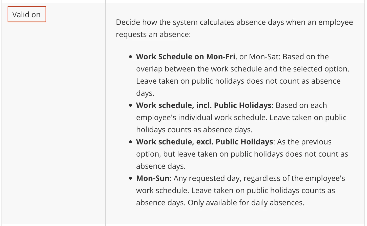Image resolution: width=367 pixels, height=226 pixels.
Task: Click the bullet before "Work Schedule on Mon-Fri"
Action: point(131,57)
